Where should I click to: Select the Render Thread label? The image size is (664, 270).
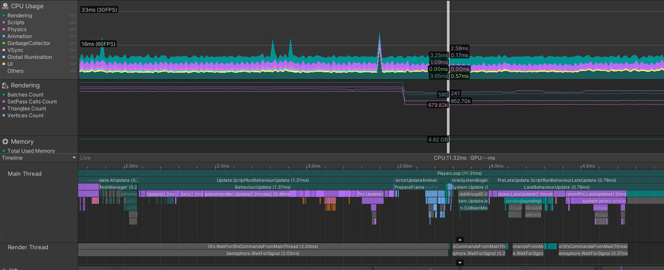coord(28,247)
